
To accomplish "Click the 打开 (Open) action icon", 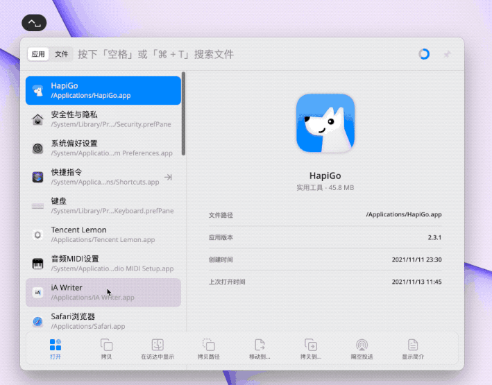I will click(56, 345).
